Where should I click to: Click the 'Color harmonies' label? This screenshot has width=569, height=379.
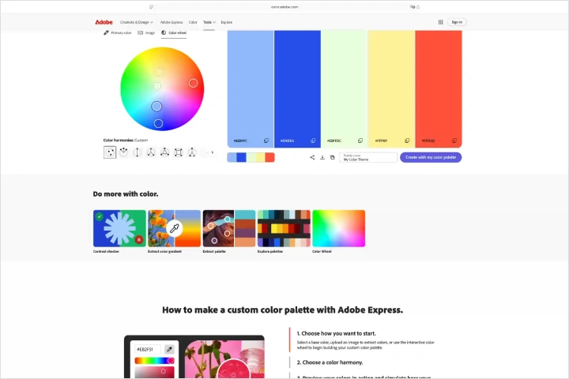pos(118,140)
